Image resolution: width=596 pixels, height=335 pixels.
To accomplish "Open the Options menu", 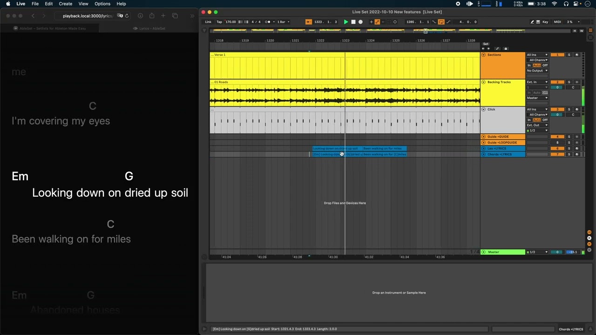I will click(x=102, y=4).
